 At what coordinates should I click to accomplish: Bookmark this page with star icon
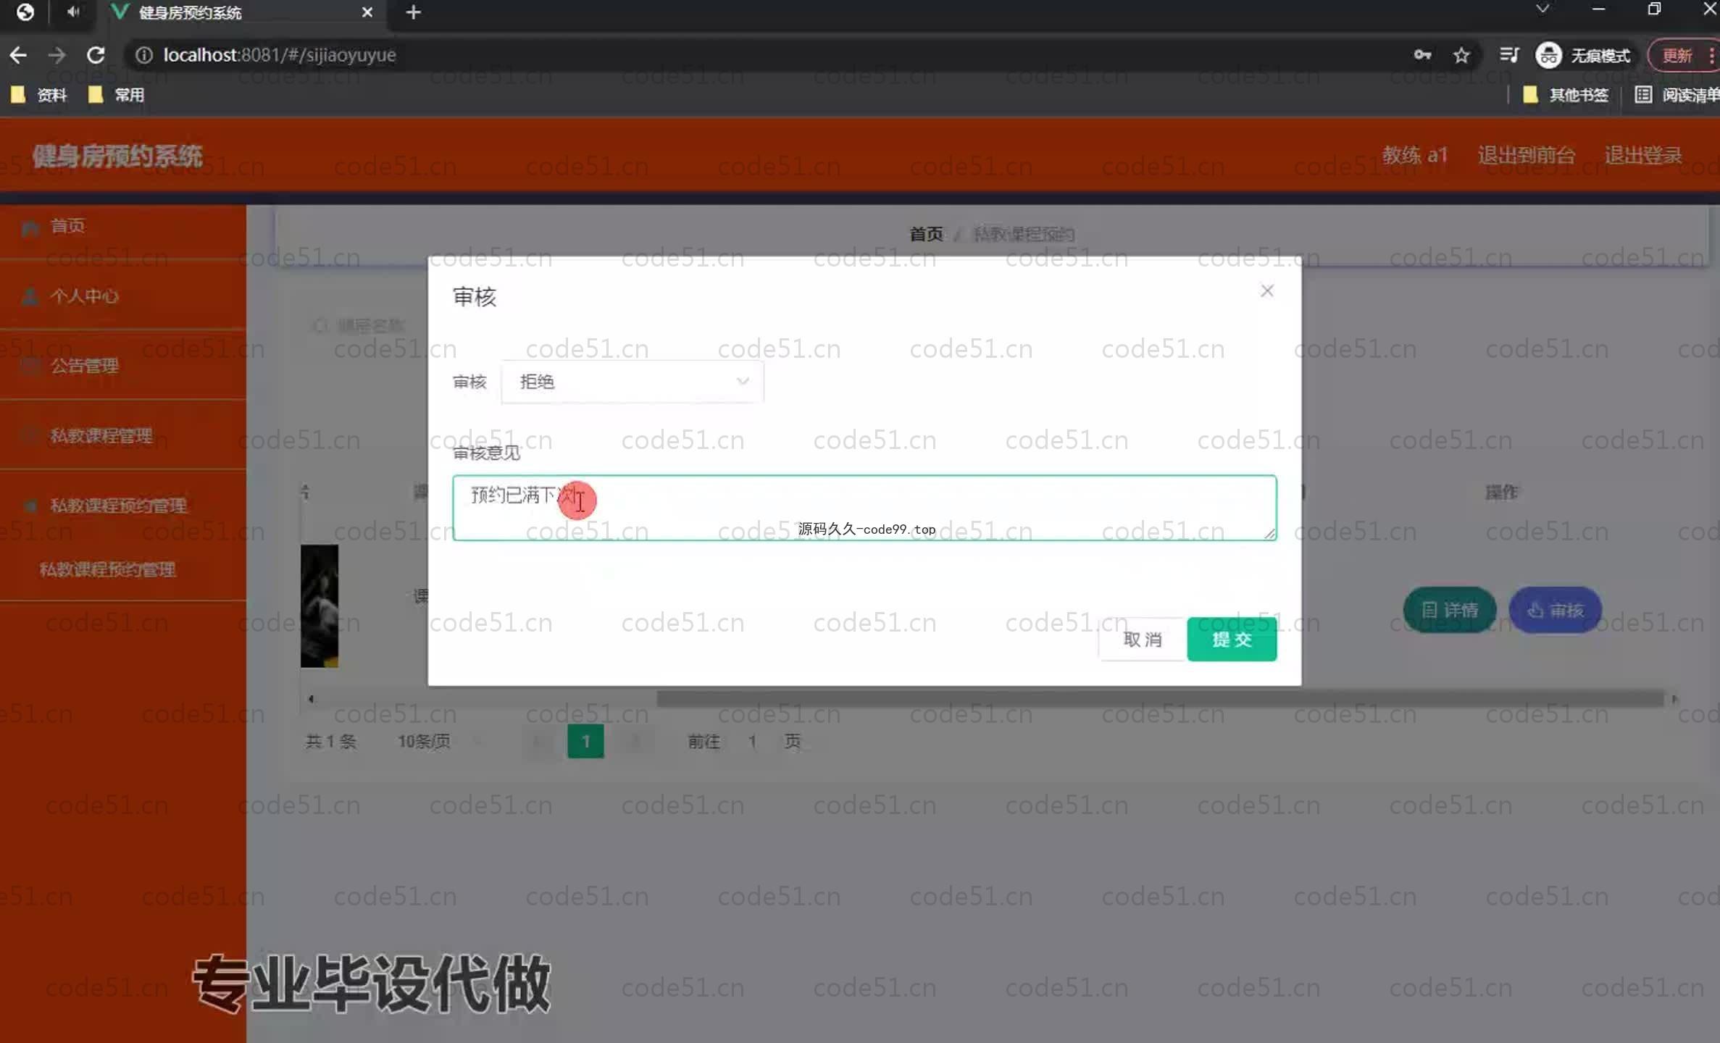pos(1461,55)
